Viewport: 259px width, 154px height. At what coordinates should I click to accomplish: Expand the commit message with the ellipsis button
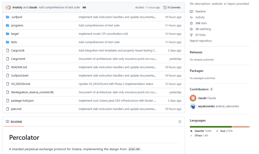[x=84, y=7]
